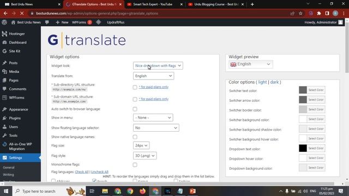The width and height of the screenshot is (349, 196).
Task: Open Settings Writing submenu item
Action: point(9,175)
